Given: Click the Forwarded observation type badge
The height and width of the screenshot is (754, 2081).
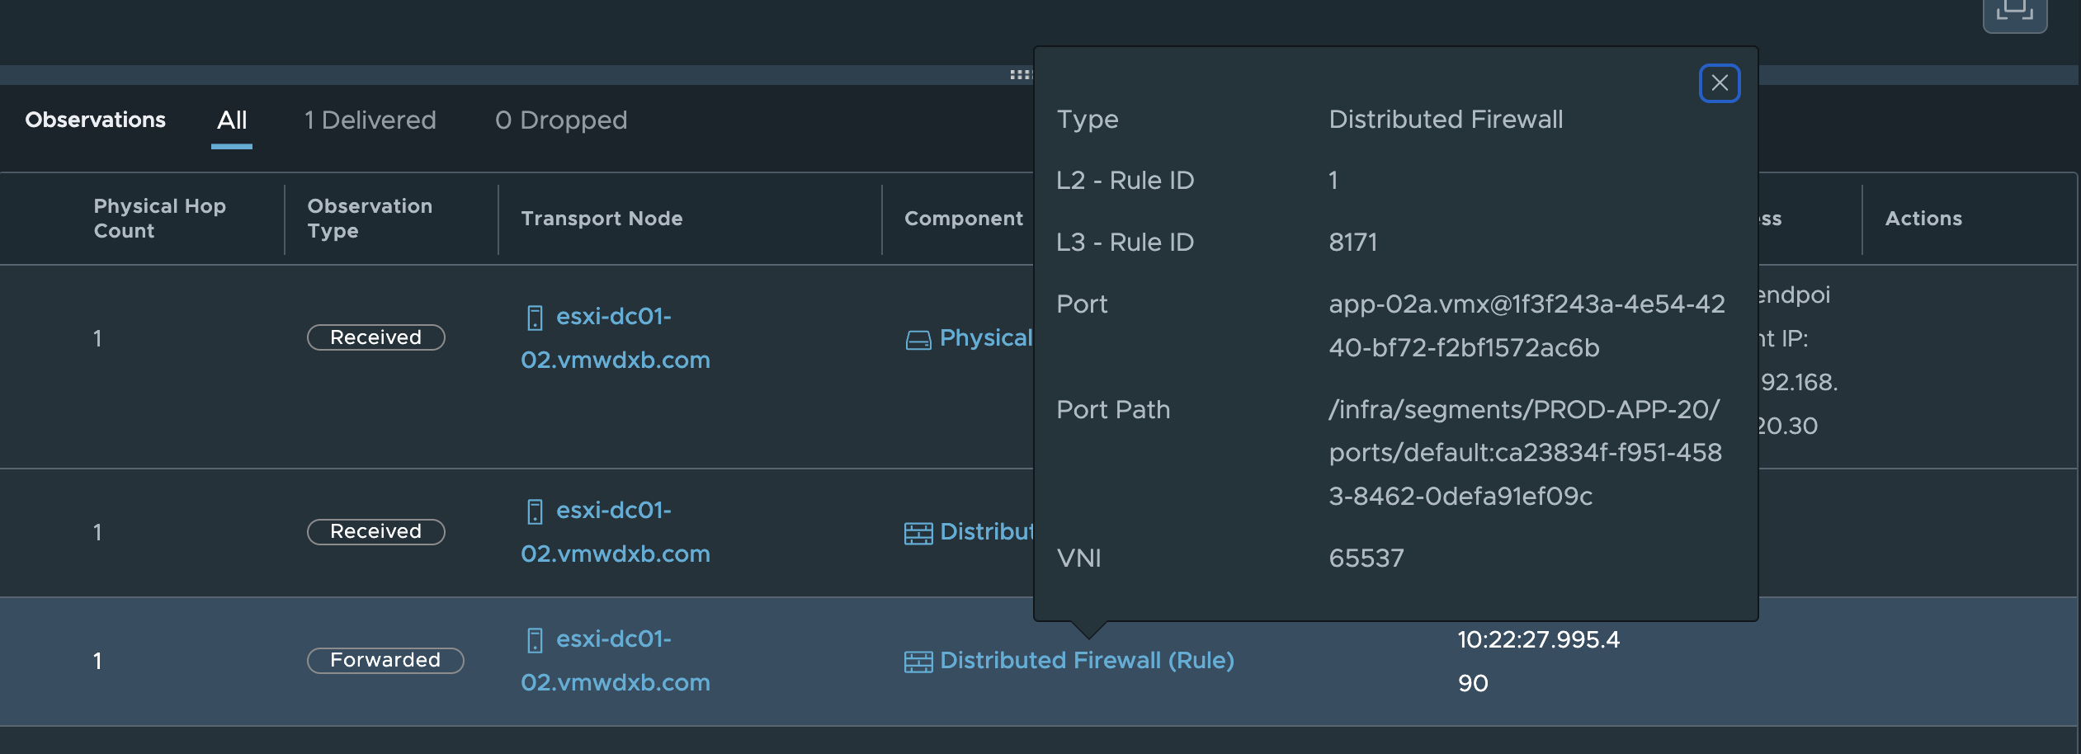Looking at the screenshot, I should 385,661.
